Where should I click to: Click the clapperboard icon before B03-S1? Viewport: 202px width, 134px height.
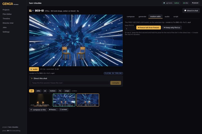pos(30,11)
